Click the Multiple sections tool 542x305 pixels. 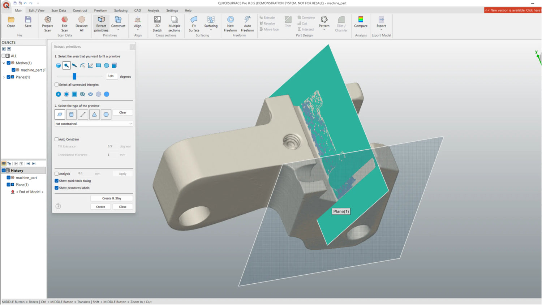(x=174, y=23)
